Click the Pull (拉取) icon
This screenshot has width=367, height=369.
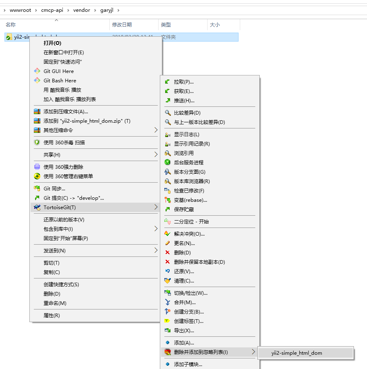167,82
